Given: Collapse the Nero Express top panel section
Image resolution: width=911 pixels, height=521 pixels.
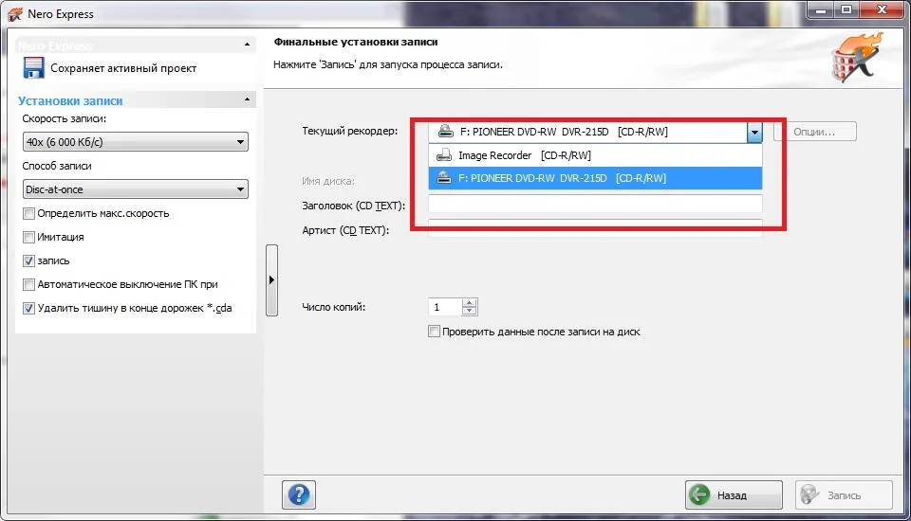Looking at the screenshot, I should tap(247, 45).
